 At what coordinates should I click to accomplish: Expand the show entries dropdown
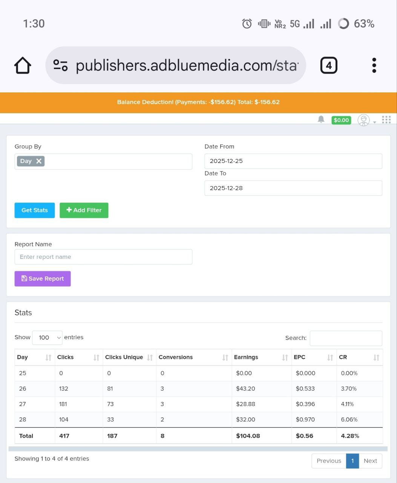point(48,337)
